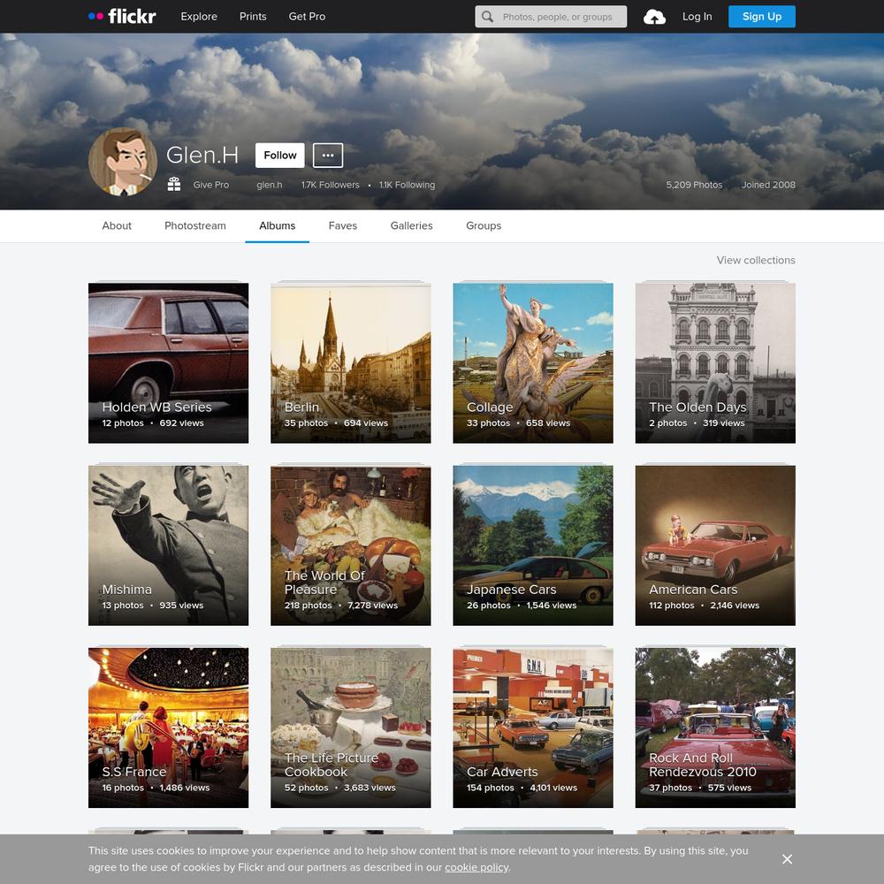Open the Groups tab
This screenshot has width=884, height=884.
(484, 225)
